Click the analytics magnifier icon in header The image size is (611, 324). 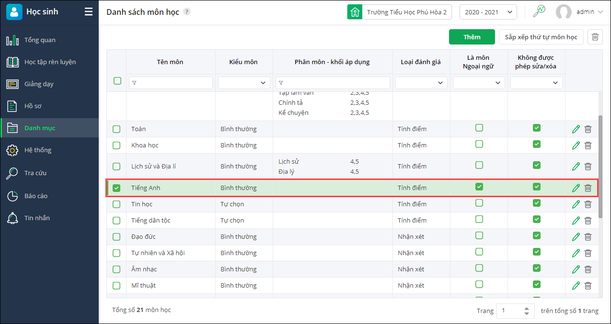point(539,11)
